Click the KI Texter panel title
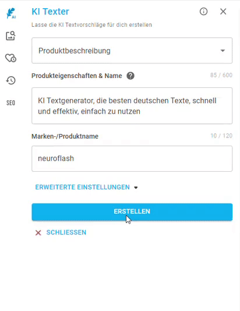The image size is (240, 311). [x=50, y=12]
